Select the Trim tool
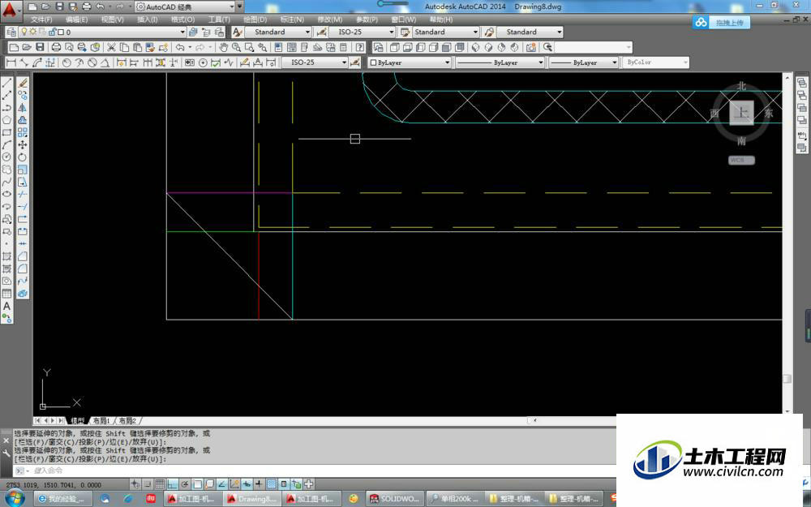 tap(23, 194)
